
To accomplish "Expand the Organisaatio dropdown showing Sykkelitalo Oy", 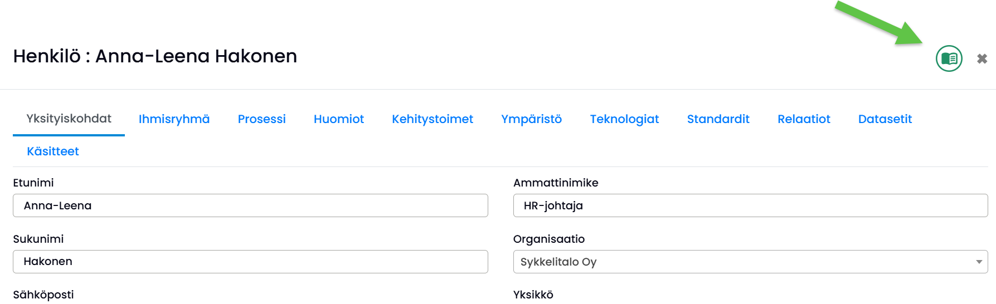I will click(x=750, y=262).
